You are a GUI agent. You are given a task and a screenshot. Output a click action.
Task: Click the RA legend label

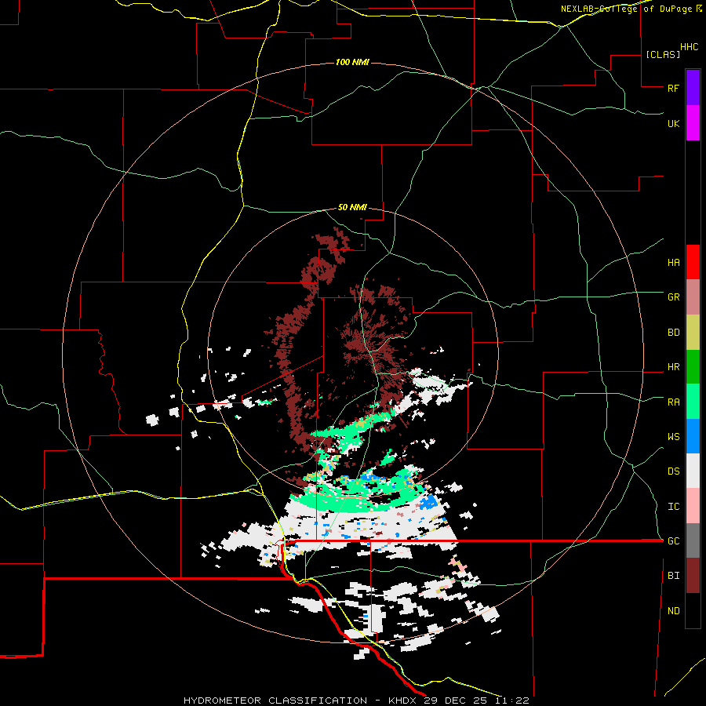pos(673,402)
